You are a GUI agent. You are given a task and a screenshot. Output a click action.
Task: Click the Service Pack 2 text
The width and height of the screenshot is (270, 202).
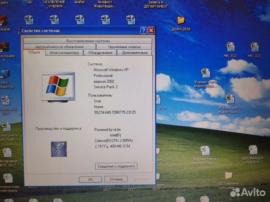pos(106,87)
